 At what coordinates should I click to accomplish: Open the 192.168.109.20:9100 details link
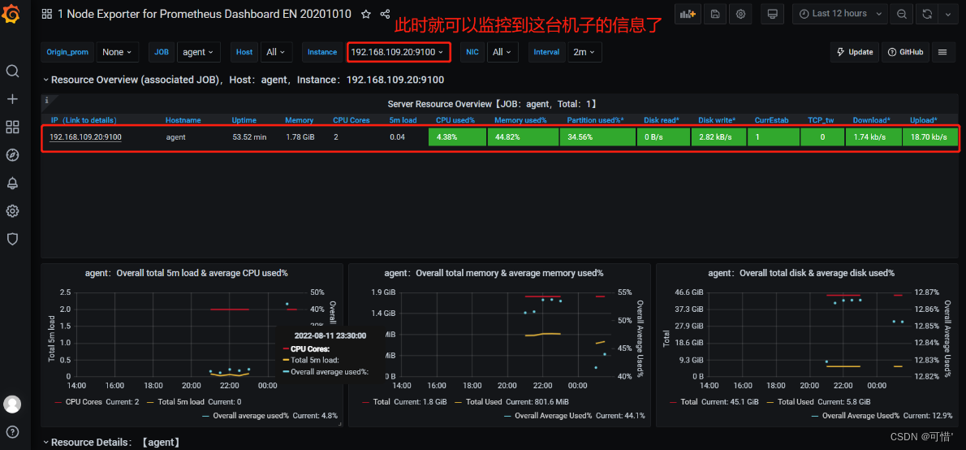[x=85, y=136]
